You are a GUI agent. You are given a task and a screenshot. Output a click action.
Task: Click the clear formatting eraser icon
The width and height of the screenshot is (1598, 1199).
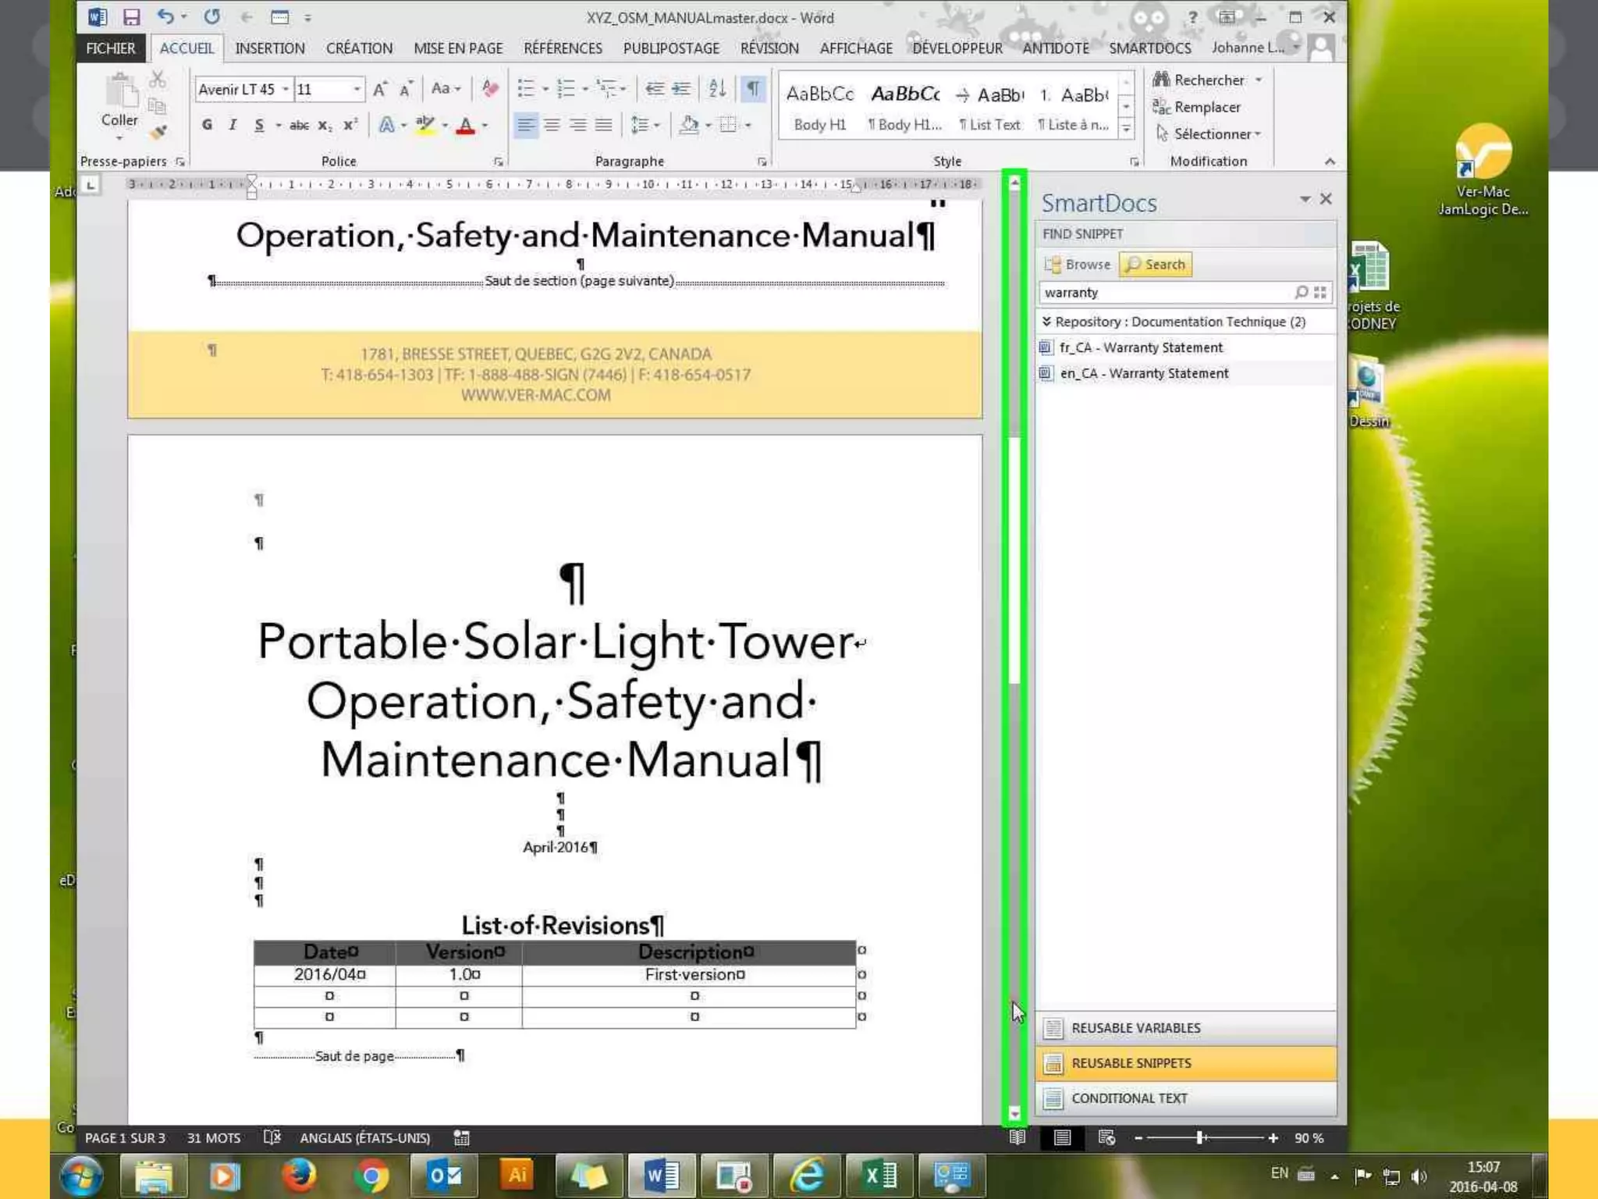[x=490, y=89]
